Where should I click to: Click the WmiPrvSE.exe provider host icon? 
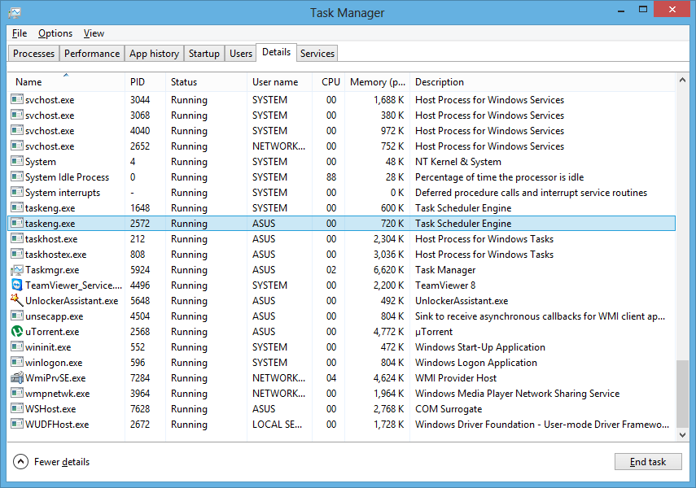[16, 377]
